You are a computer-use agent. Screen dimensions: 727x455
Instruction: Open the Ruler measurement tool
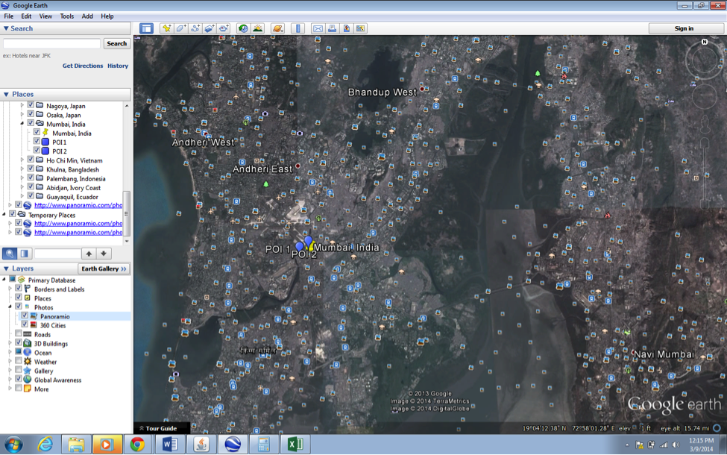(297, 28)
